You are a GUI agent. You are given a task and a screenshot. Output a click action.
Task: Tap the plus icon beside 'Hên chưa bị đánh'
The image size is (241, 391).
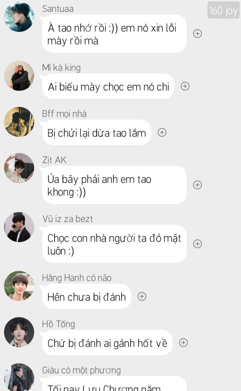click(142, 297)
